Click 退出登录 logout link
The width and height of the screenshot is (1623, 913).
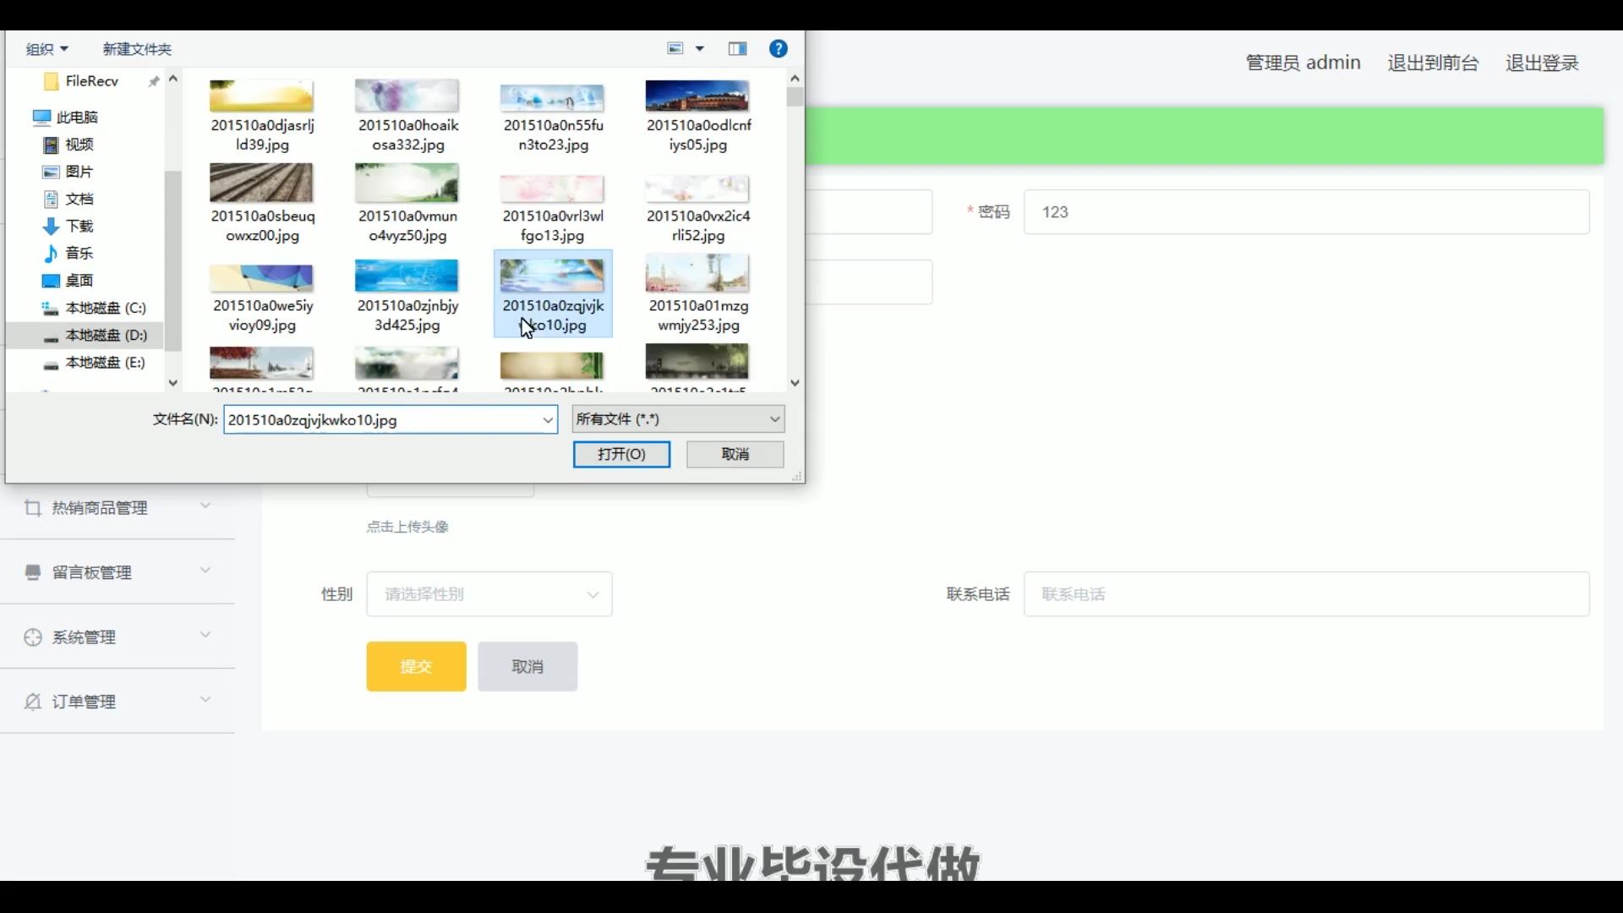[1542, 63]
